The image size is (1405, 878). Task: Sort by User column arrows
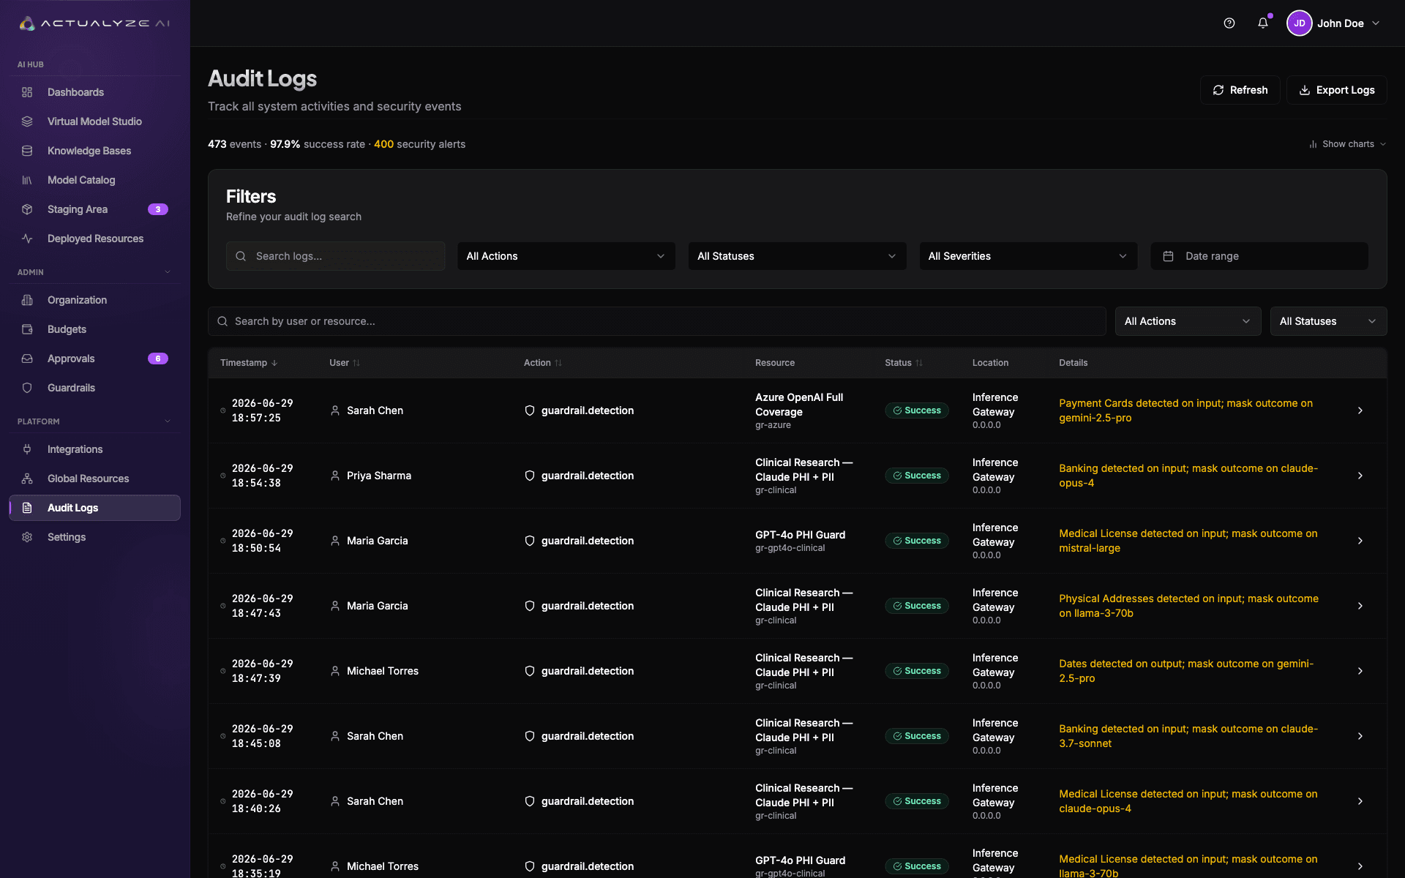(x=356, y=363)
